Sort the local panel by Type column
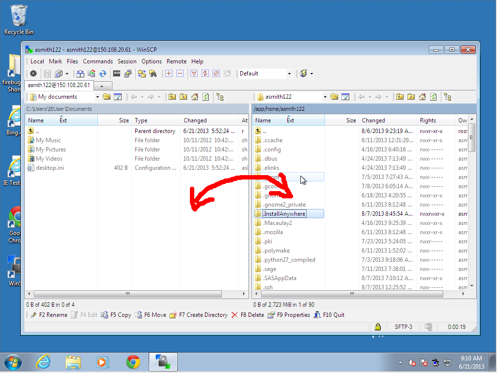Image resolution: width=497 pixels, height=373 pixels. tap(155, 120)
